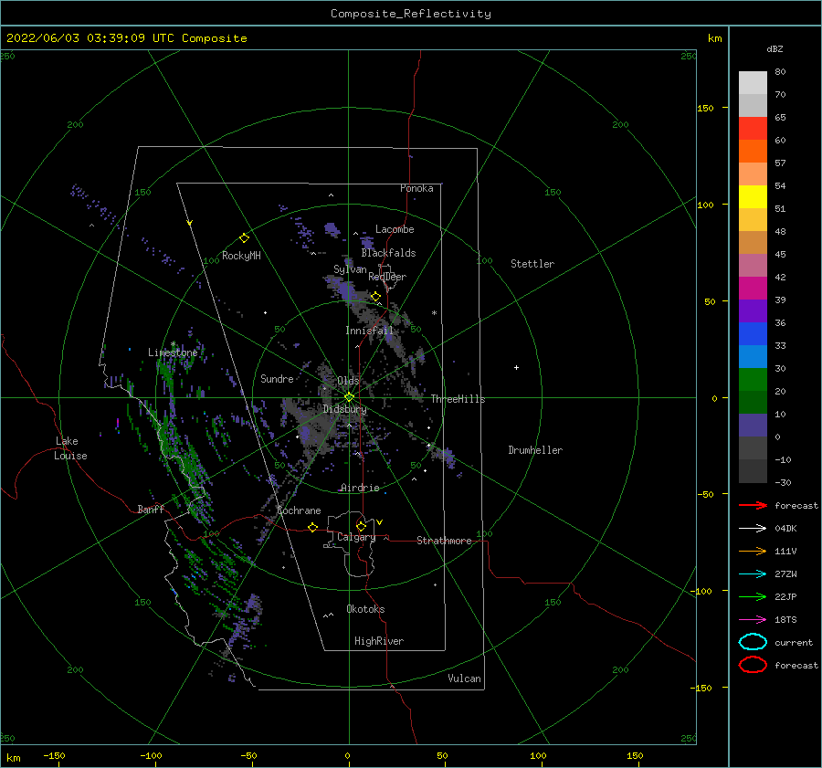Viewport: 822px width, 768px height.
Task: Click the red forecast arrow legend icon
Action: (x=753, y=505)
